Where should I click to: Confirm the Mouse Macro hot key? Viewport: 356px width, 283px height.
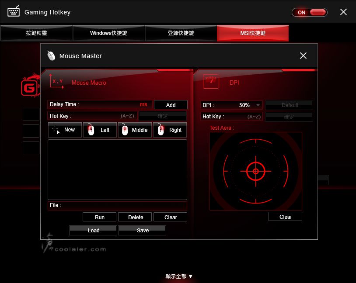[163, 116]
